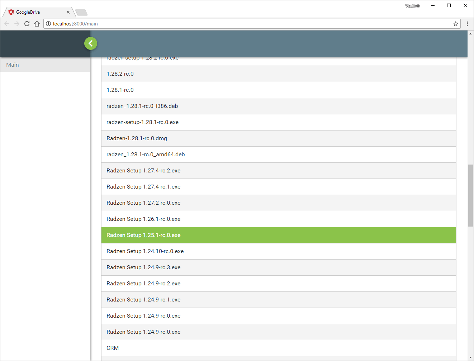This screenshot has height=361, width=474.
Task: Select the GoogleDrive tab
Action: tap(39, 12)
